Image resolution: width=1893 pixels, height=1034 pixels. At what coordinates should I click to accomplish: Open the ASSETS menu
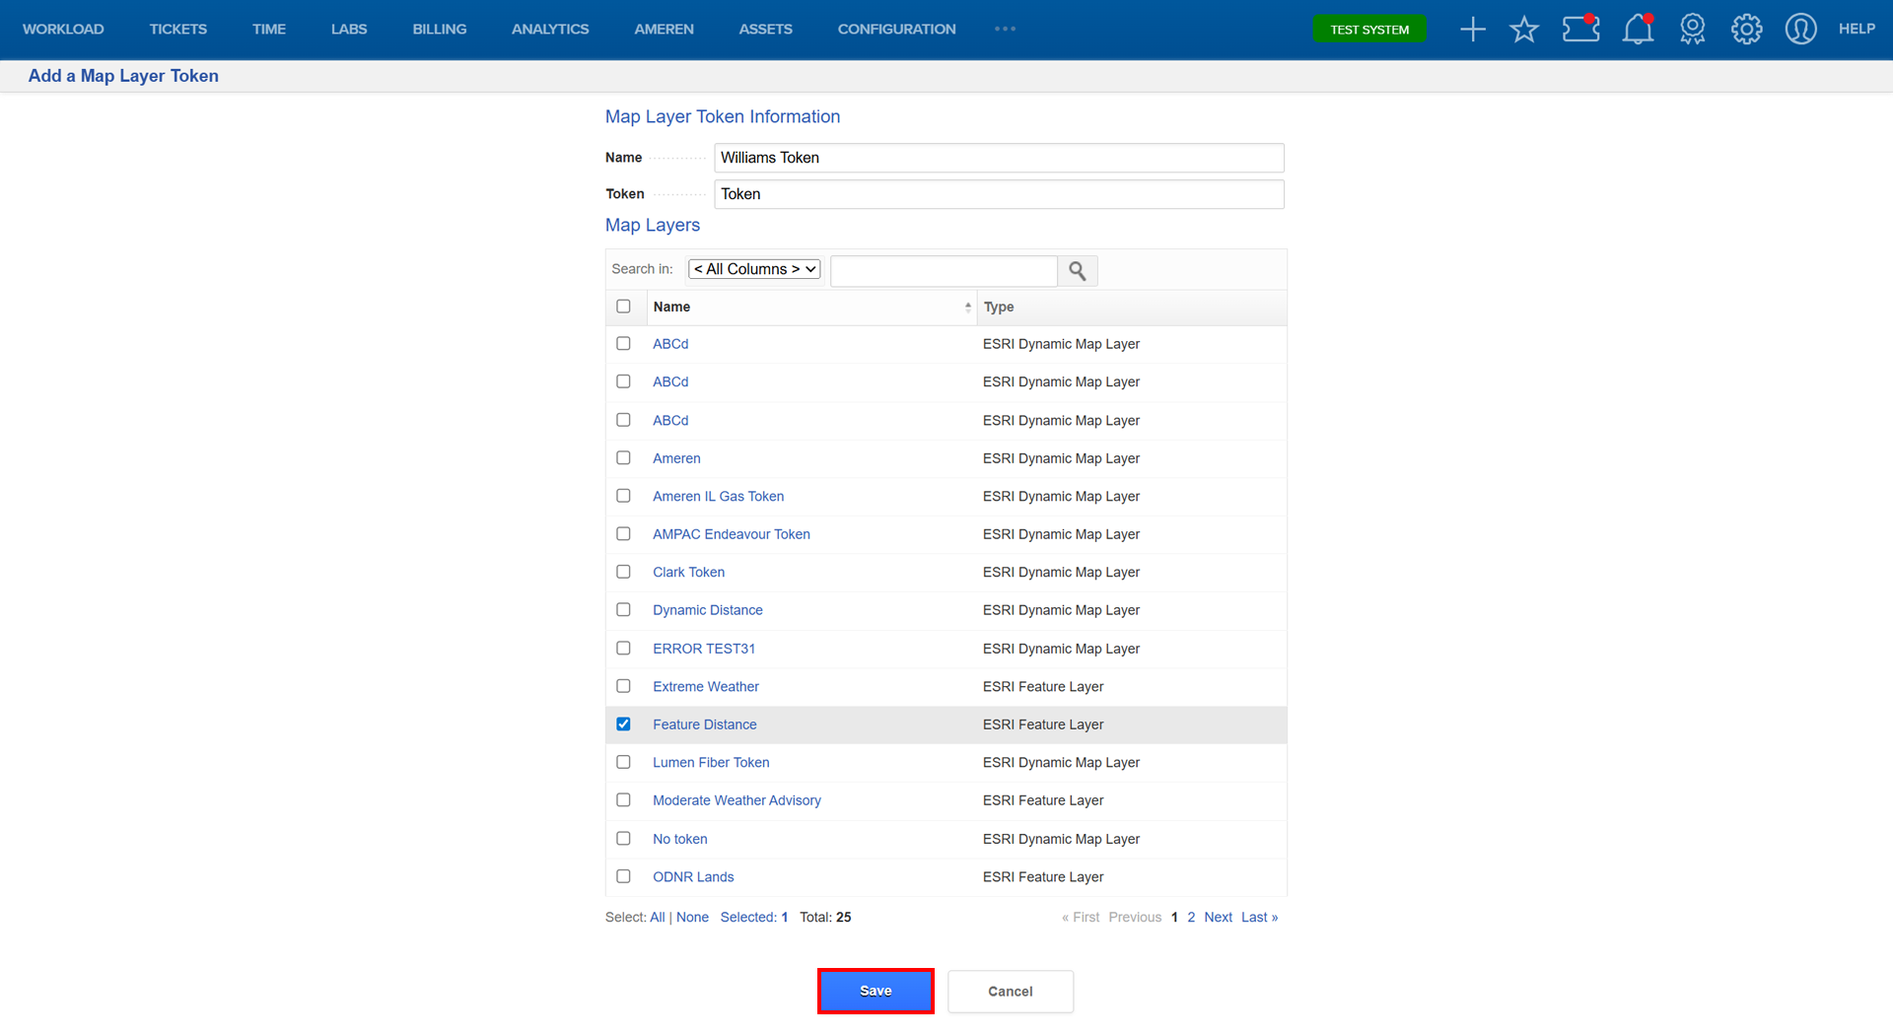pyautogui.click(x=766, y=30)
